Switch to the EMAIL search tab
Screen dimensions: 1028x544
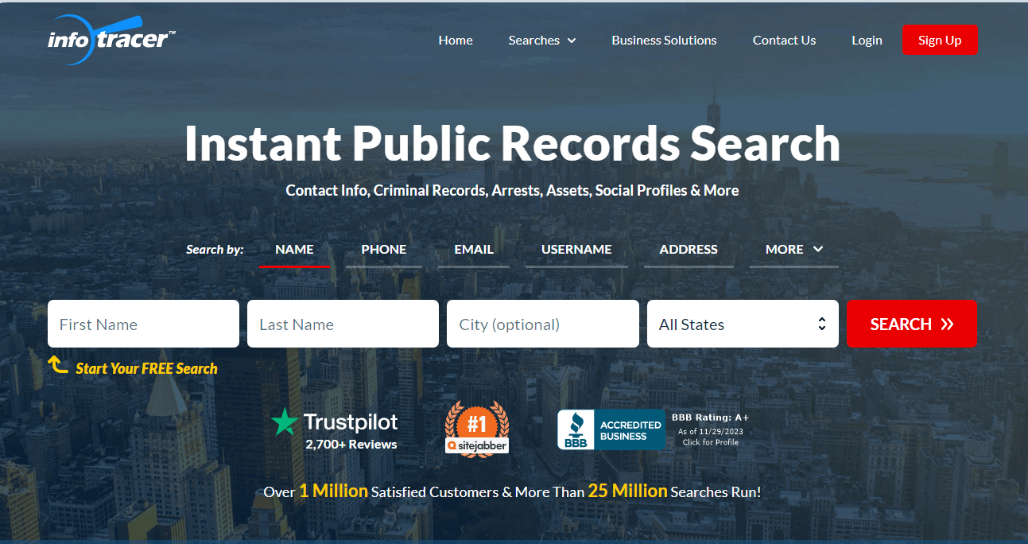tap(474, 250)
